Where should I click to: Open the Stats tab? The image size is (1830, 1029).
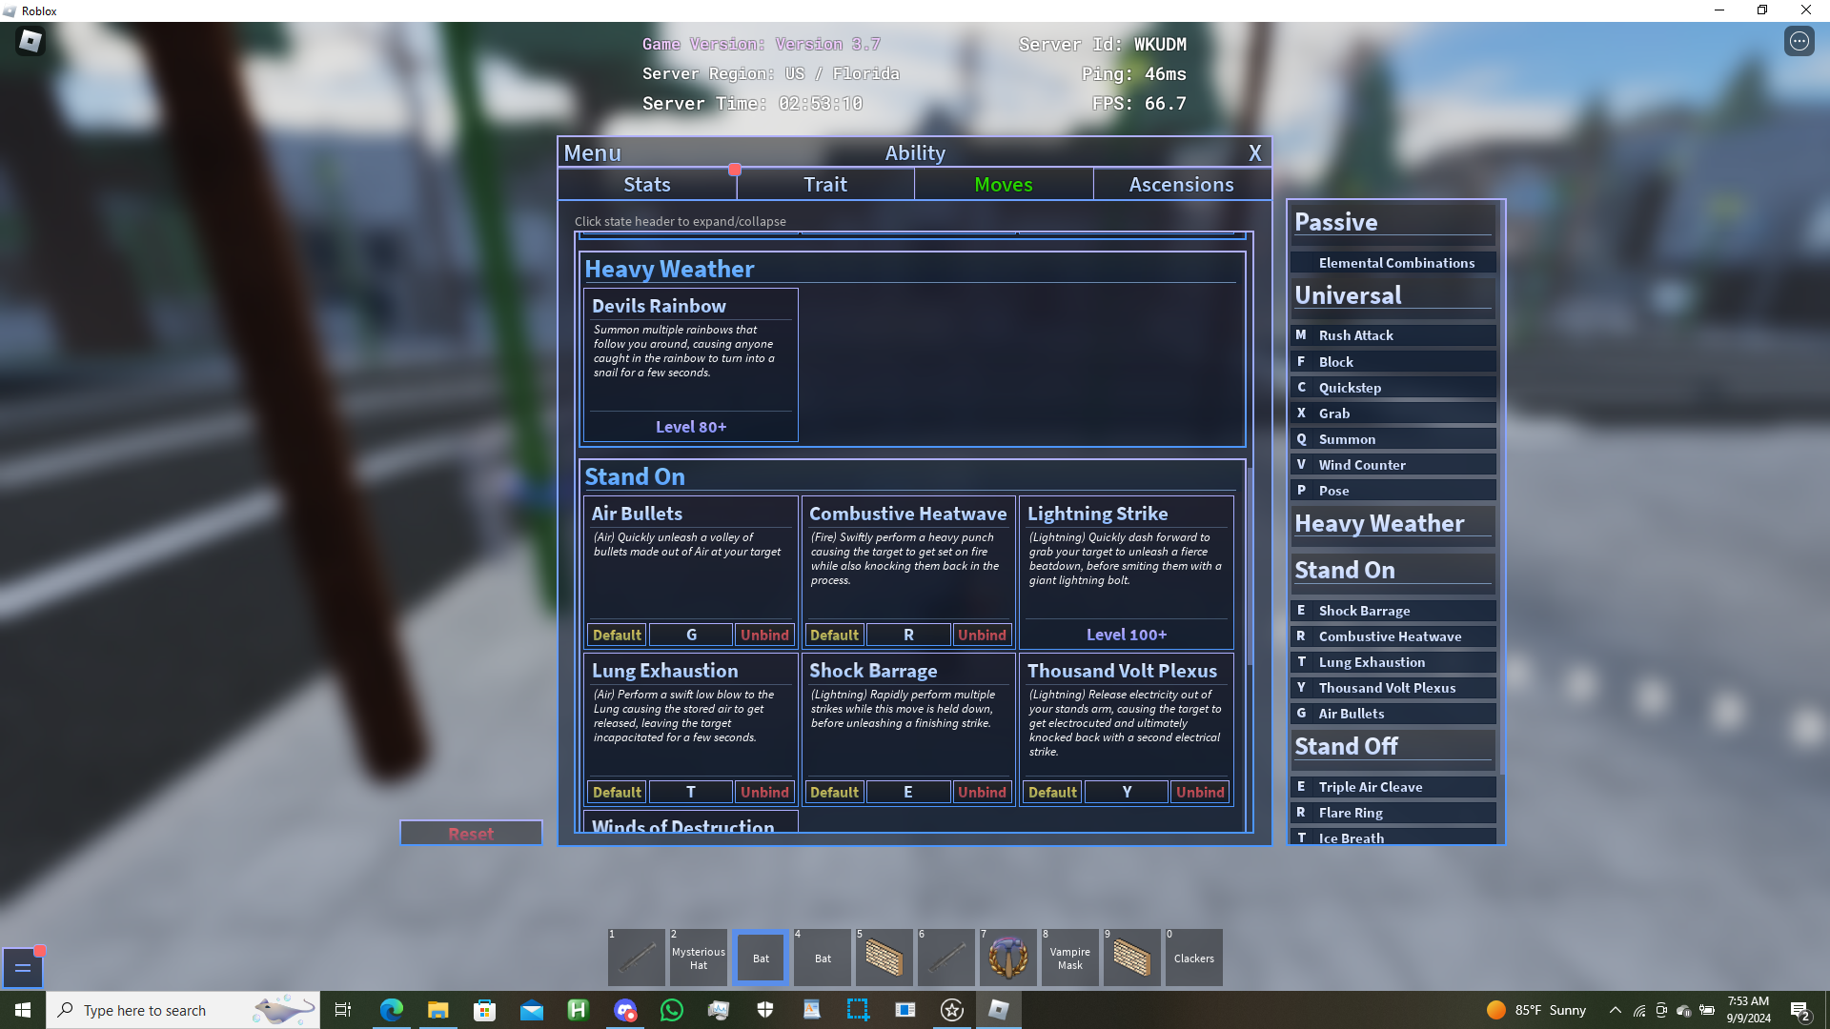pos(646,185)
